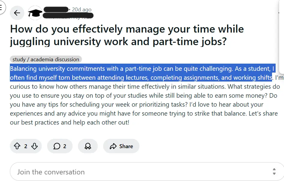Click the "20d ago" post timestamp
This screenshot has width=284, height=181.
pyautogui.click(x=81, y=10)
